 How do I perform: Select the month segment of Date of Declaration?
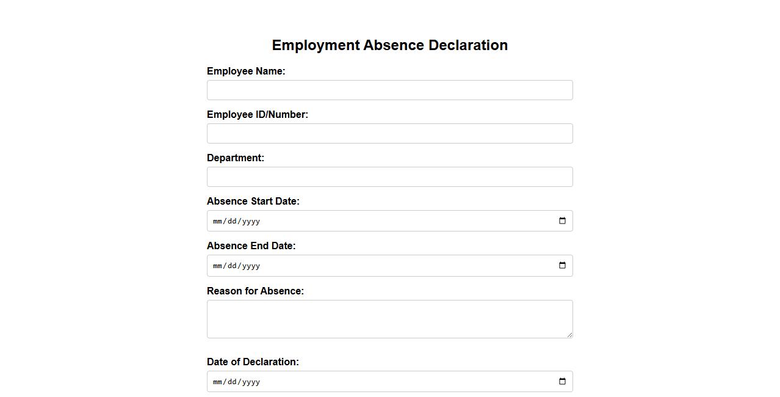pyautogui.click(x=217, y=382)
